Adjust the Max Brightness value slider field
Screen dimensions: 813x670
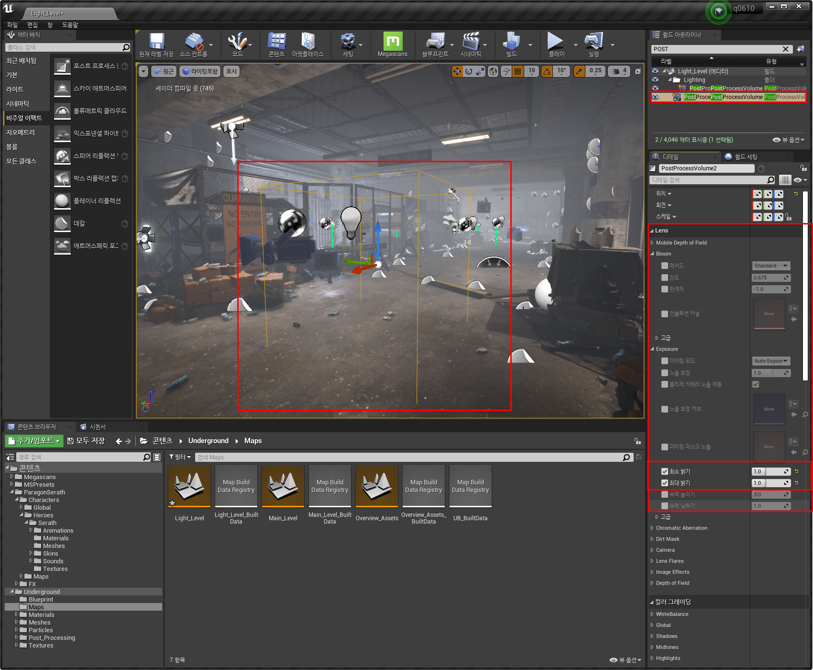(771, 483)
